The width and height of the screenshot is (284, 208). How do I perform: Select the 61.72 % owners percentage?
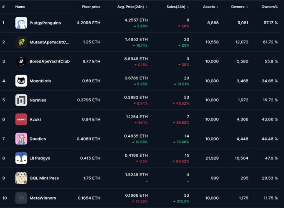click(270, 42)
